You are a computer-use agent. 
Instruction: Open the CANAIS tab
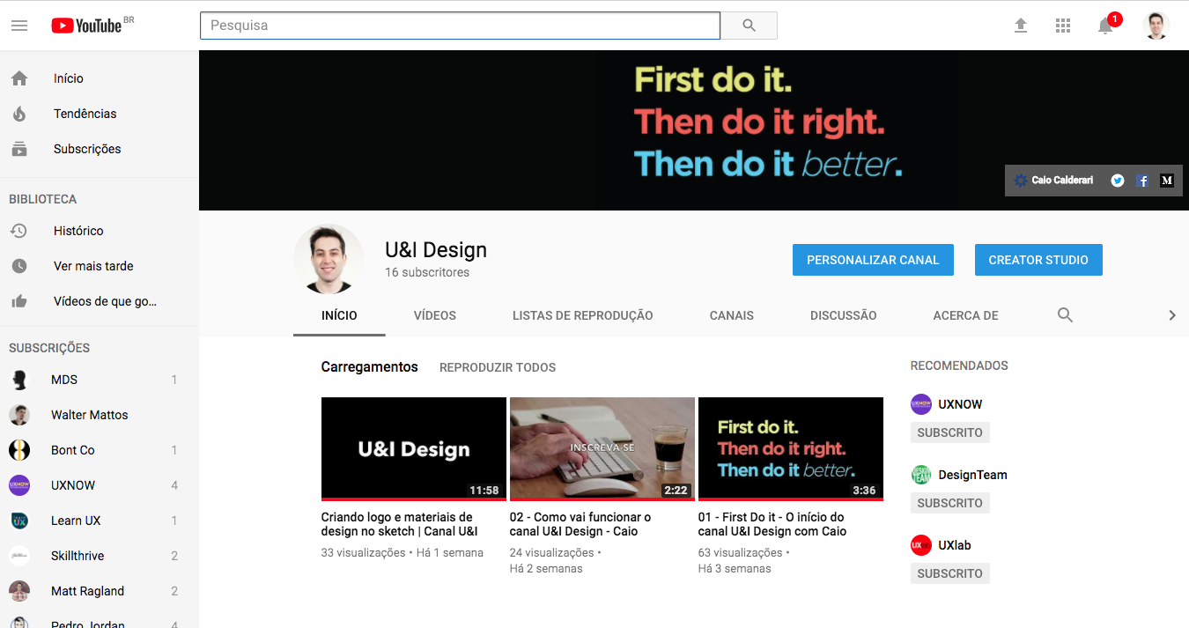732,315
